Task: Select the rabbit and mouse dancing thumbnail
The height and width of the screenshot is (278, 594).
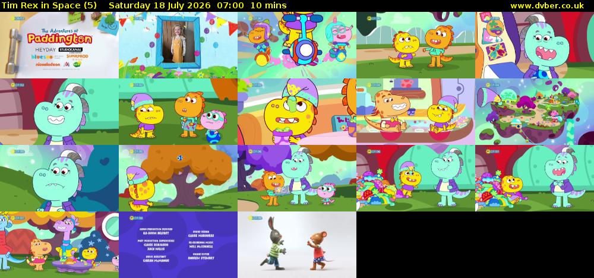Action: 297,245
